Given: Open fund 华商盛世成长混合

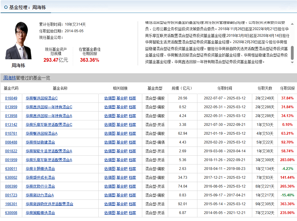Looking at the screenshot, I should tap(40, 178).
